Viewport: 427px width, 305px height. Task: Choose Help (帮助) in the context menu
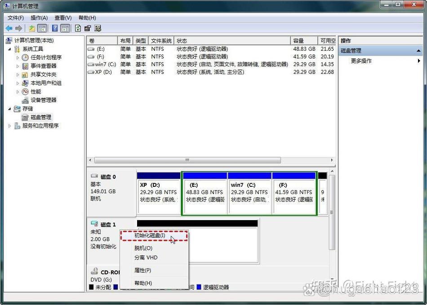click(x=154, y=283)
